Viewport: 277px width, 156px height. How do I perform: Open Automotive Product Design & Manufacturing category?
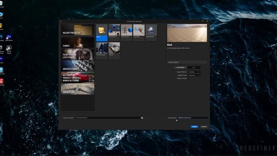77,77
